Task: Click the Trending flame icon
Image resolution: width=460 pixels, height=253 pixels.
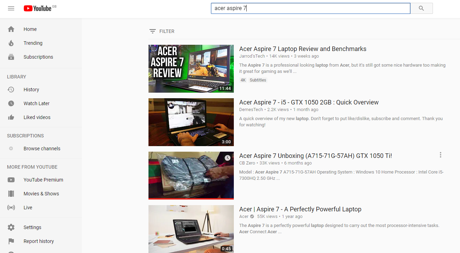Action: coord(11,43)
